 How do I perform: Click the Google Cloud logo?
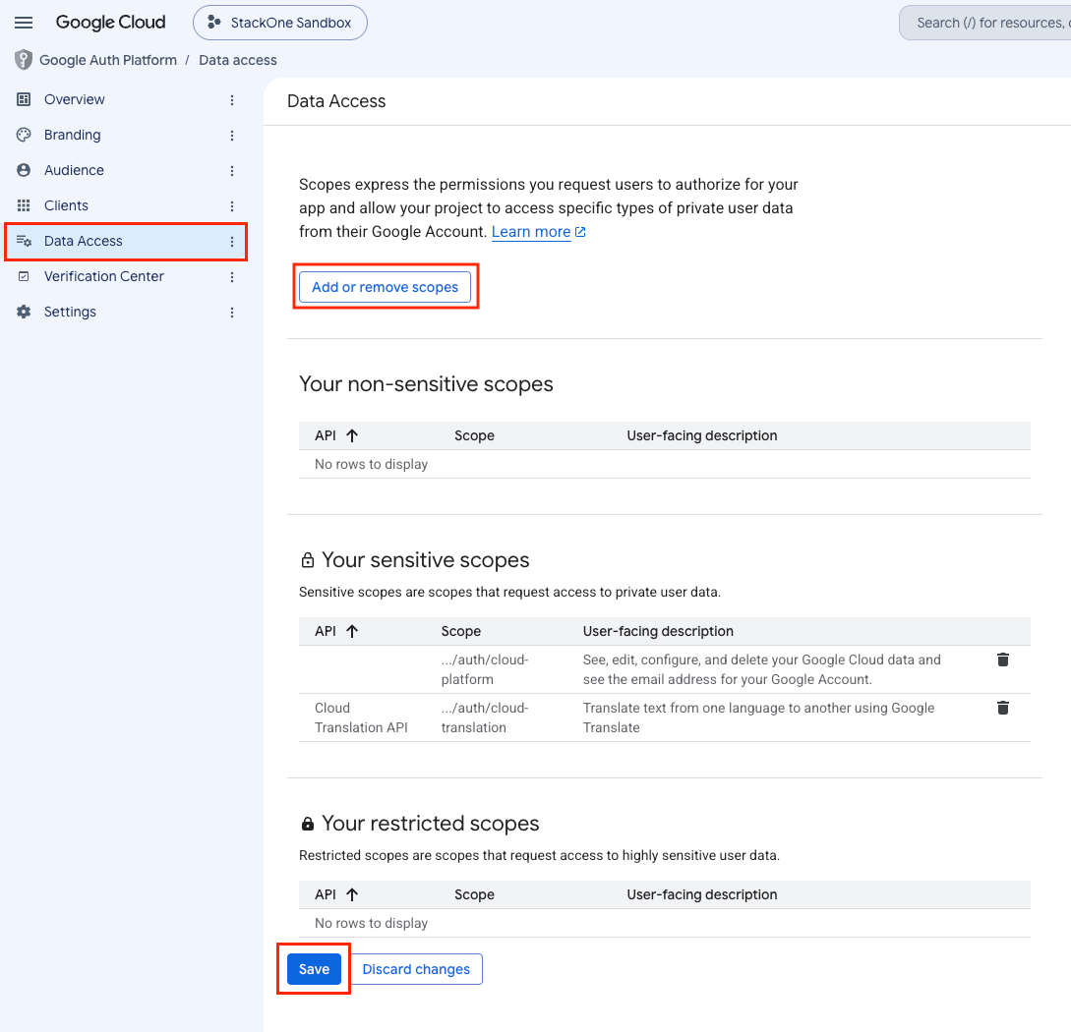111,23
